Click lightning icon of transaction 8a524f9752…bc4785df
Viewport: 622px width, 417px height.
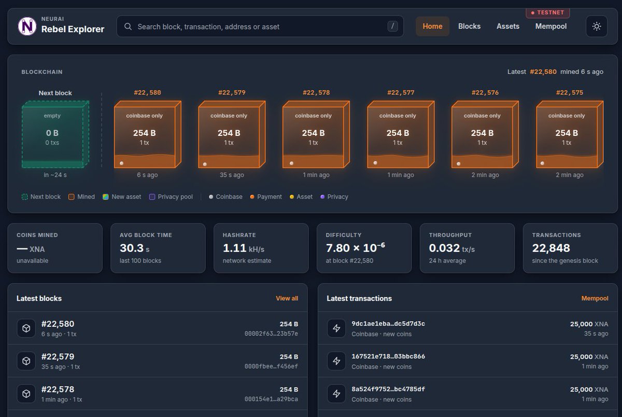point(336,394)
